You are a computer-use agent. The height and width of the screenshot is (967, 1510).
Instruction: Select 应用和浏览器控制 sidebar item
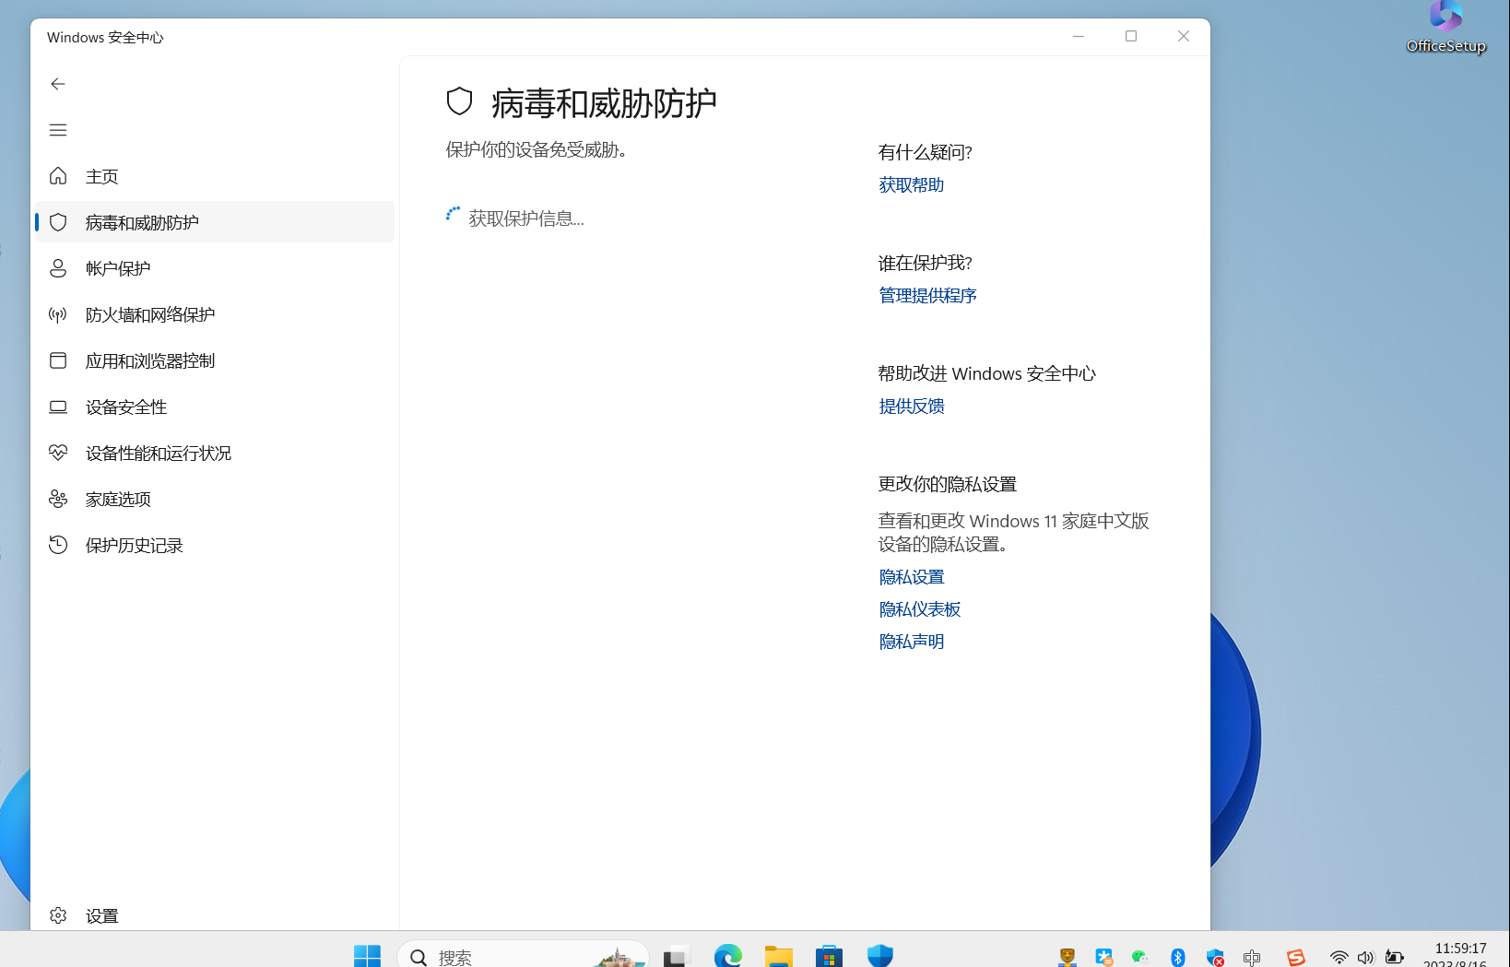tap(149, 360)
